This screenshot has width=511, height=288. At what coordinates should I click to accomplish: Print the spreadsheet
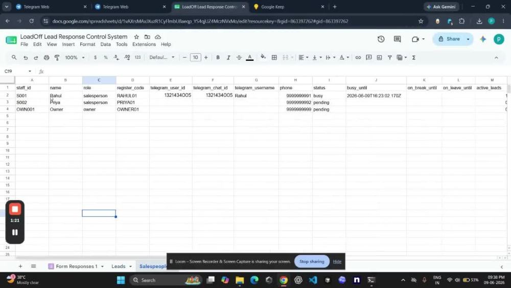[47, 57]
